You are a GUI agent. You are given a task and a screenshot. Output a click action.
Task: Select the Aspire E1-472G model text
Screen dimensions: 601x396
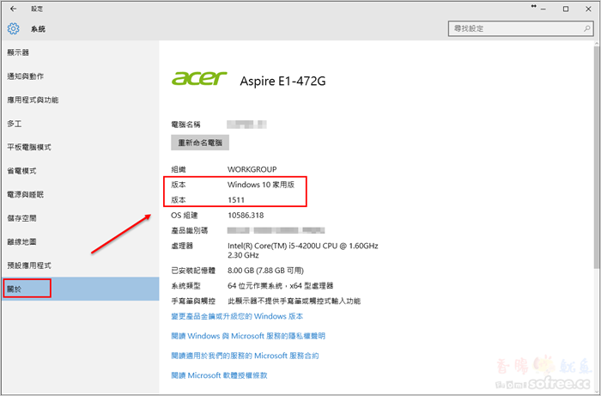tap(282, 82)
